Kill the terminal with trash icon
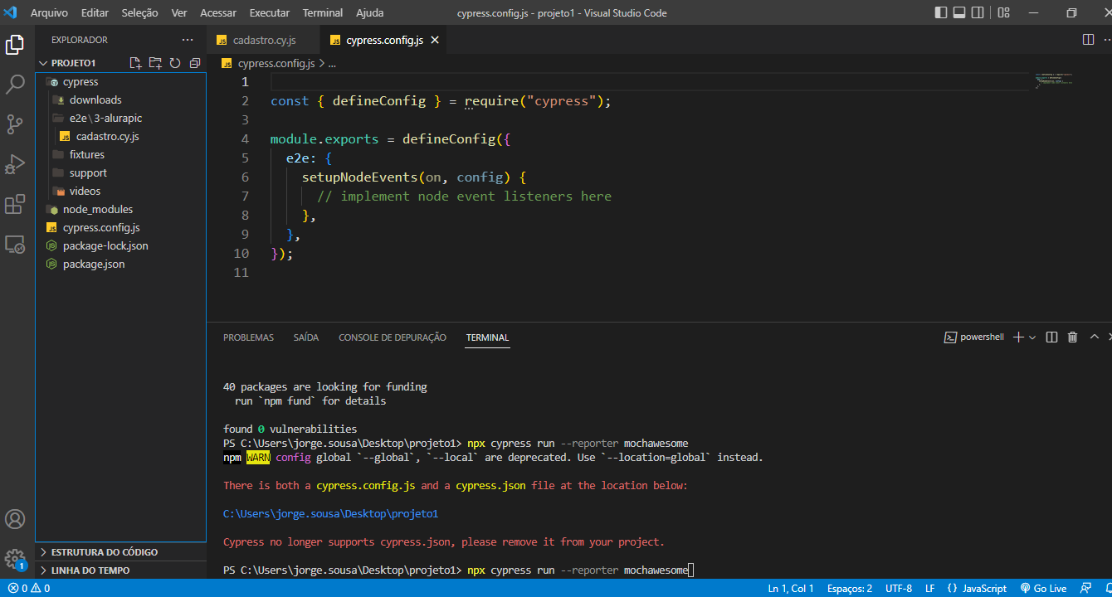Image resolution: width=1112 pixels, height=597 pixels. [1072, 337]
